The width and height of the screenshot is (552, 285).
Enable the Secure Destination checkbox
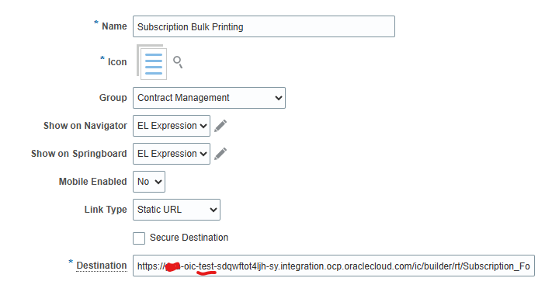139,238
